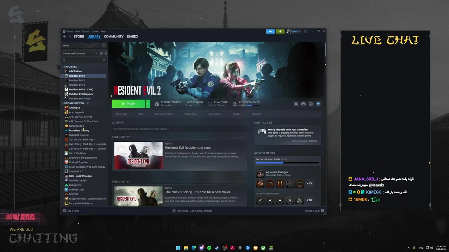Open the library grid view icon beside Home

(x=104, y=45)
